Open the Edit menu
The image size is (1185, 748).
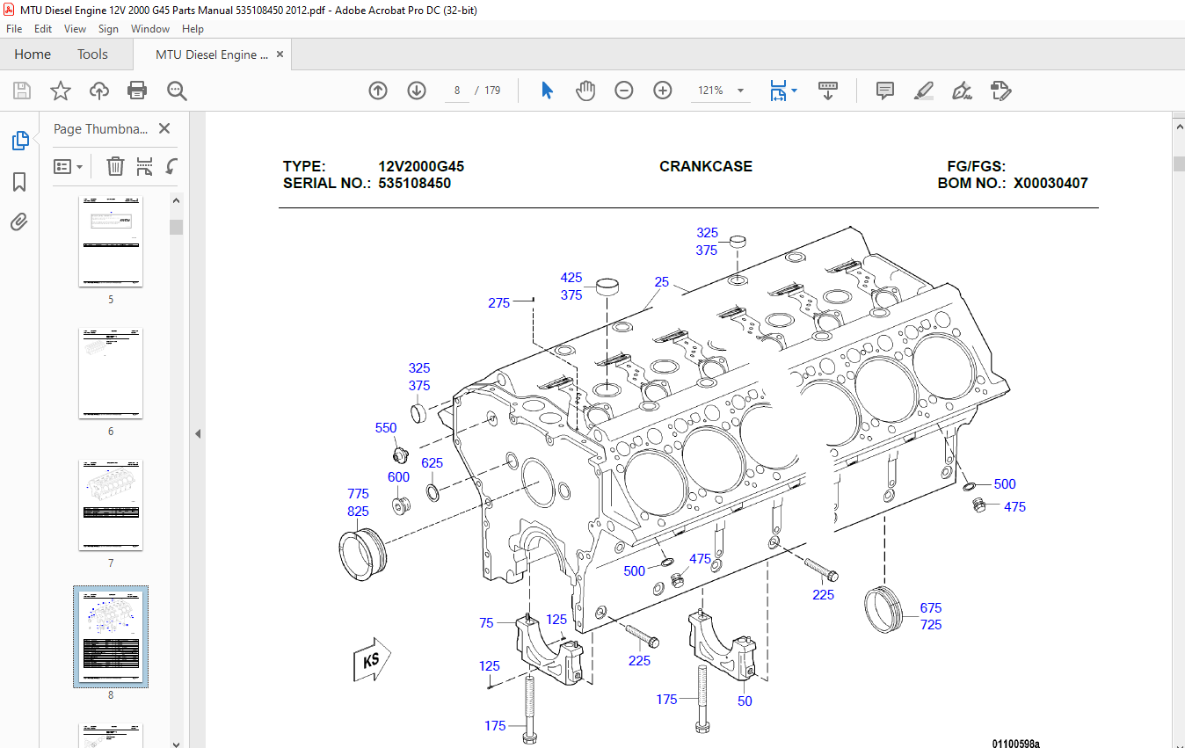pyautogui.click(x=43, y=29)
